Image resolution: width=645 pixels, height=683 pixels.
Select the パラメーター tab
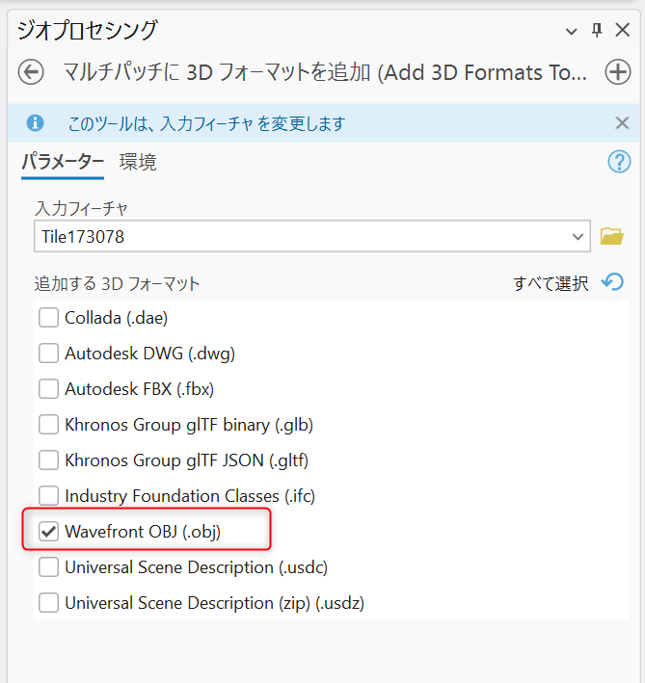pyautogui.click(x=63, y=163)
